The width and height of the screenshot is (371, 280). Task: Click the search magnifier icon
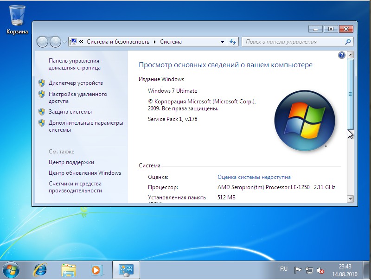(x=348, y=42)
